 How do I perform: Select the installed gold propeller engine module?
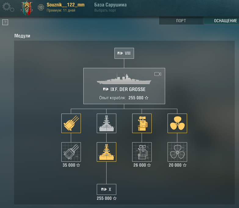coord(177,123)
